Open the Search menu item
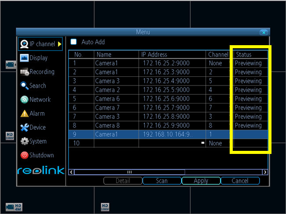Viewport: 286px width, 214px height. tap(33, 86)
